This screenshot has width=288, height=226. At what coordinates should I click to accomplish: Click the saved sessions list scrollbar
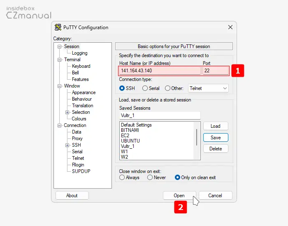(x=197, y=136)
